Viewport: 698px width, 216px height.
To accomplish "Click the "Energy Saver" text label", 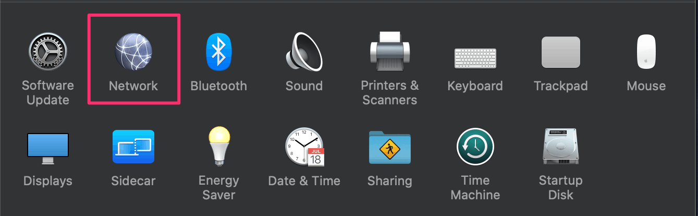I will [x=218, y=188].
